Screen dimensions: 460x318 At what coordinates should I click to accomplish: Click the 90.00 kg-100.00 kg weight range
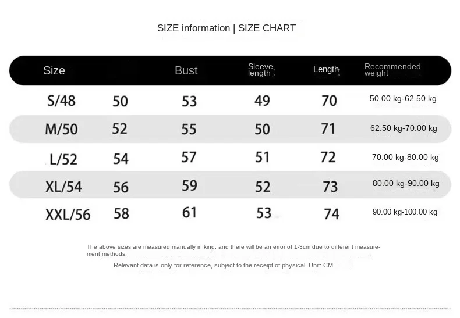click(x=405, y=212)
